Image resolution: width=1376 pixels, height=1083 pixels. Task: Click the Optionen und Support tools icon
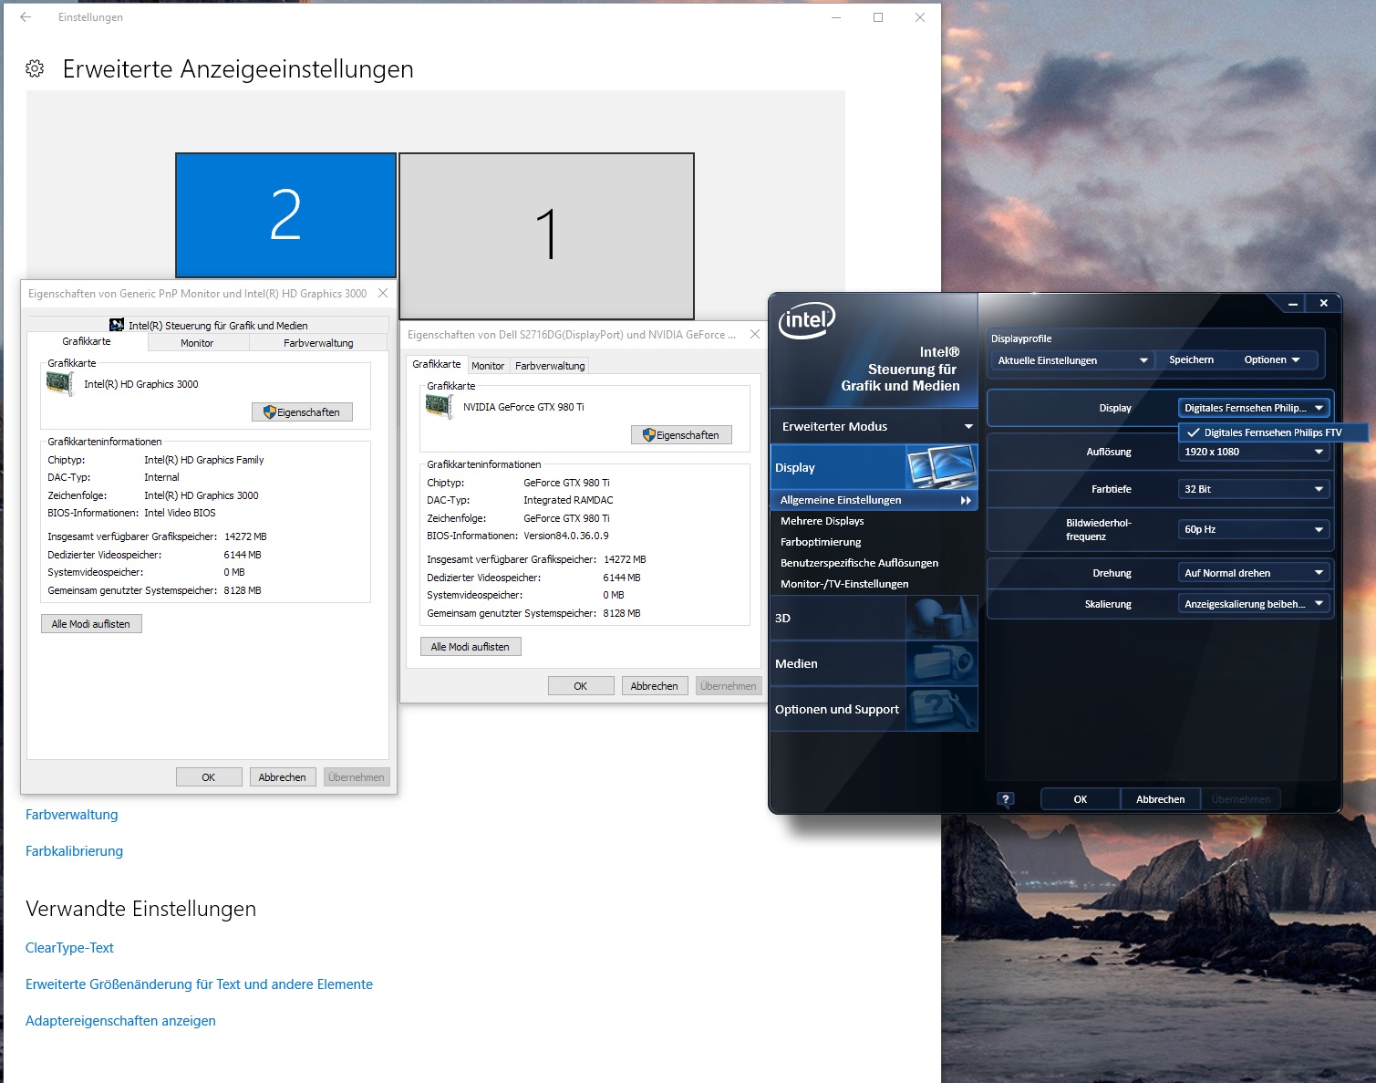(941, 709)
